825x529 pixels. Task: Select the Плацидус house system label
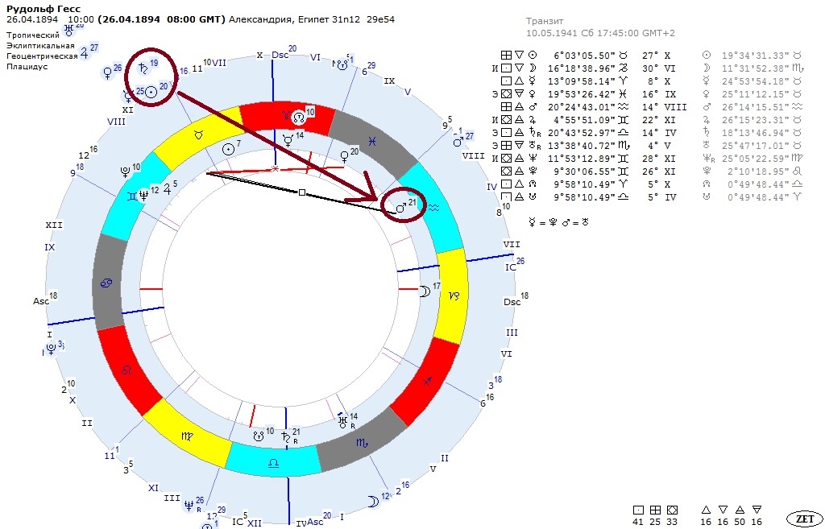[27, 67]
